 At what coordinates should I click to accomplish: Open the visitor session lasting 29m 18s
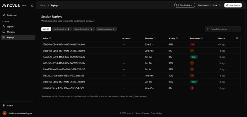coord(141,51)
